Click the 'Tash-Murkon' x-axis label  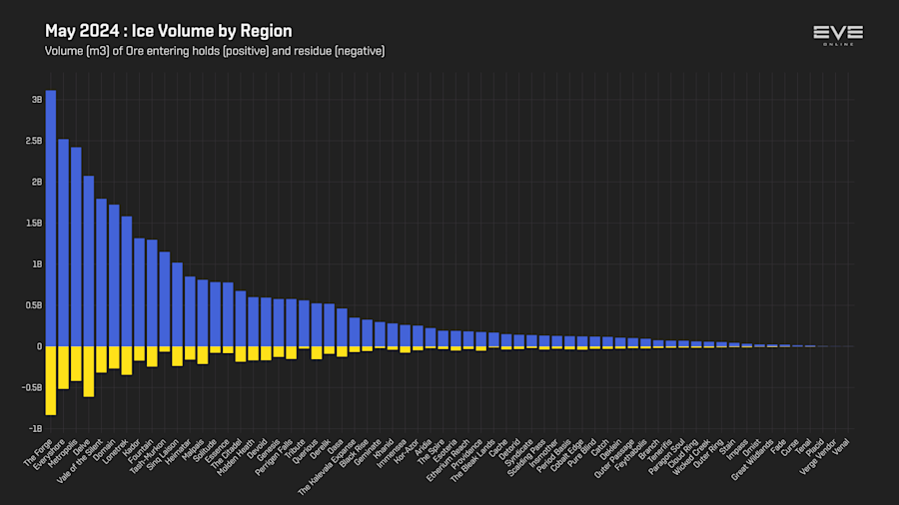(148, 456)
